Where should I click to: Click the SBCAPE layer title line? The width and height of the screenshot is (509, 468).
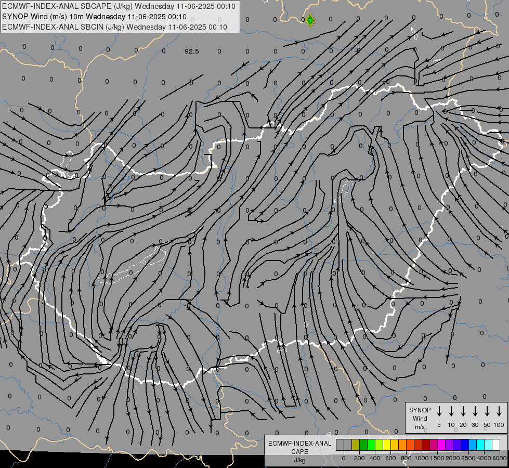coord(119,6)
